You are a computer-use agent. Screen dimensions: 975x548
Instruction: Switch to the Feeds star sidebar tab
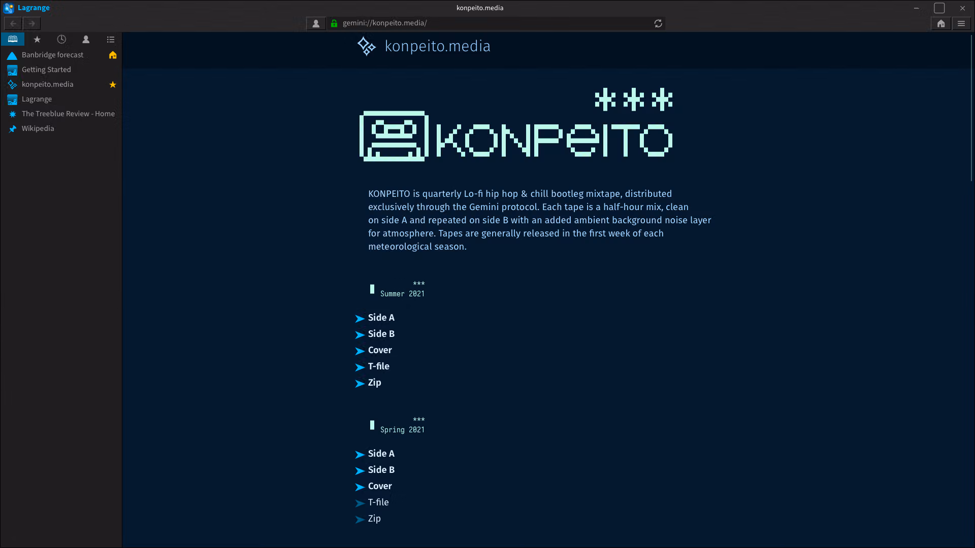click(x=37, y=39)
